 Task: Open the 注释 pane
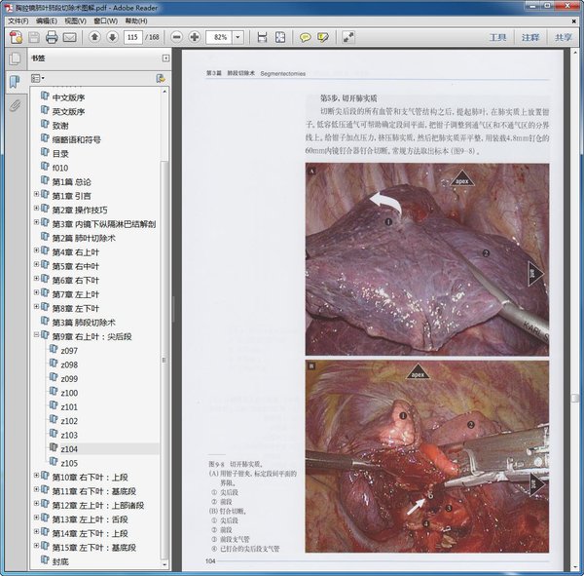click(530, 37)
